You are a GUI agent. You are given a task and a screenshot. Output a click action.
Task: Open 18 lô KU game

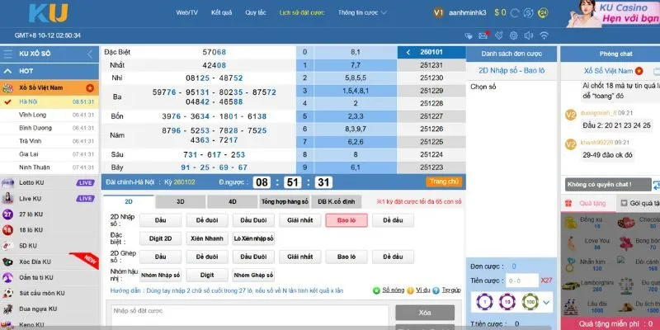click(x=49, y=230)
